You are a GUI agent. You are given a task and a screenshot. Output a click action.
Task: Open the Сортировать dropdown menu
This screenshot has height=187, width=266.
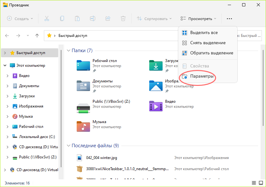click(x=154, y=18)
